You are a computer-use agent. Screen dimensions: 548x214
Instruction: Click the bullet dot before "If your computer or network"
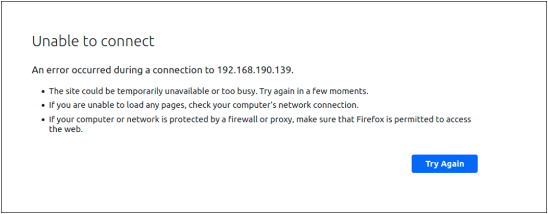pos(43,120)
